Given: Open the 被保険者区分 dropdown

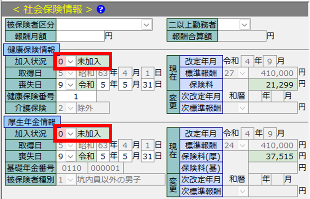Looking at the screenshot, I should click(147, 25).
